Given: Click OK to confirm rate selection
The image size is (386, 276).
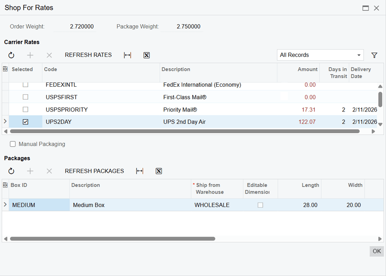Looking at the screenshot, I should 376,251.
